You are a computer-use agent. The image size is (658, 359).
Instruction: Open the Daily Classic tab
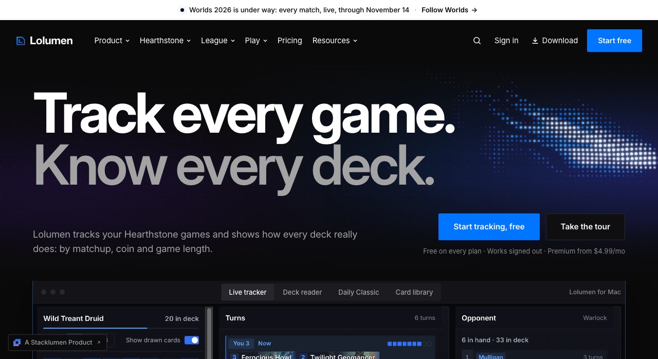[x=359, y=292]
